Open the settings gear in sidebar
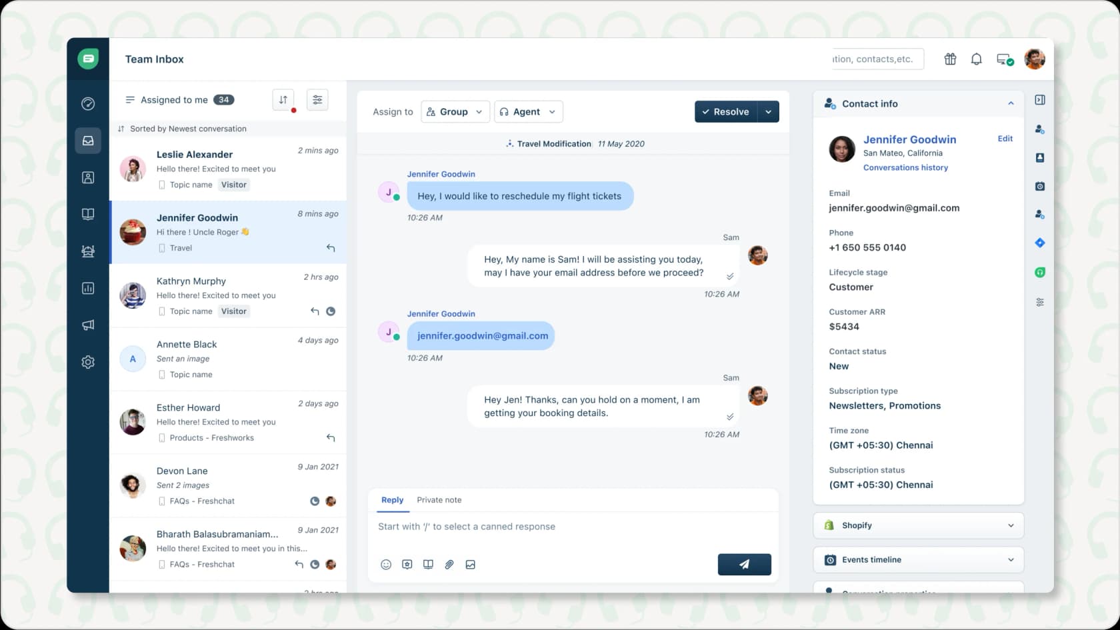This screenshot has width=1120, height=630. pyautogui.click(x=88, y=362)
